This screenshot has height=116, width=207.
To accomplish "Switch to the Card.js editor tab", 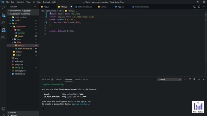I will tap(103, 7).
